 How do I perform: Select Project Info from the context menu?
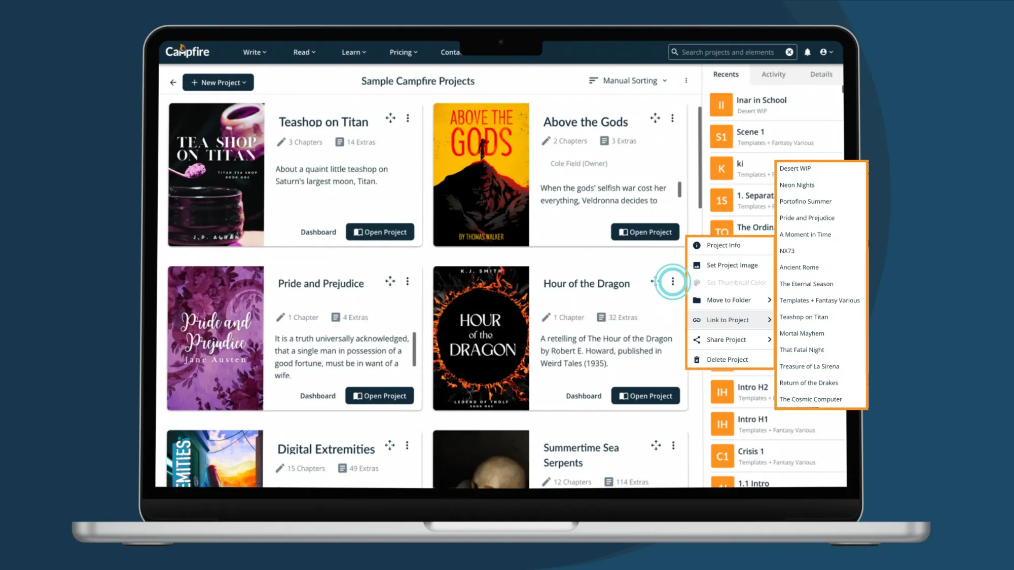click(x=731, y=245)
